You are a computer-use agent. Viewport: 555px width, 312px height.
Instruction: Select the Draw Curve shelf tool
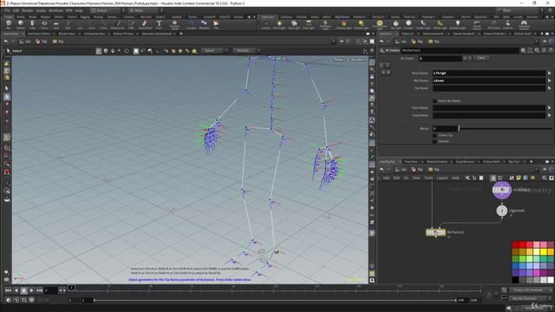tap(118, 24)
